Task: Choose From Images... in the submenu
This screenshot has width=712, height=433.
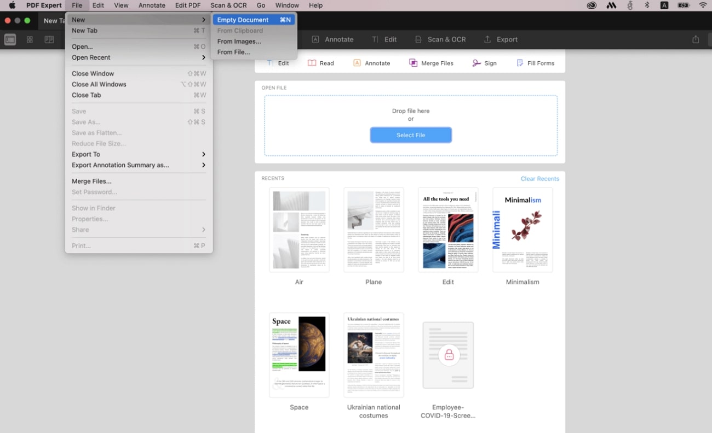Action: [x=254, y=42]
